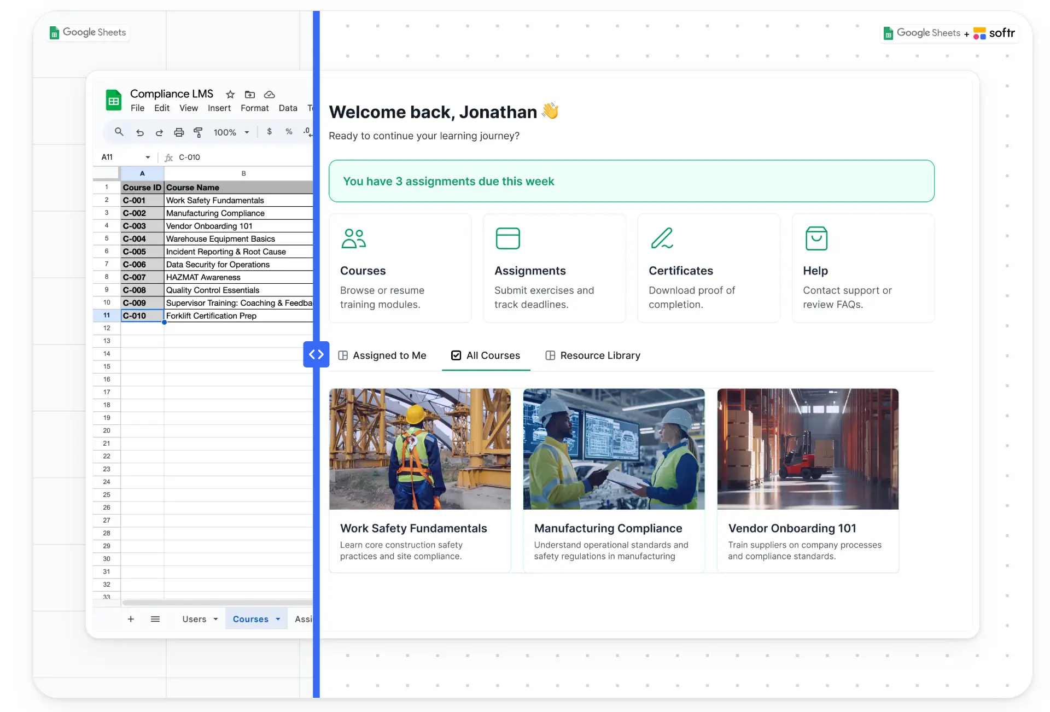Expand the name box dropdown arrow
Image resolution: width=1050 pixels, height=712 pixels.
(148, 157)
